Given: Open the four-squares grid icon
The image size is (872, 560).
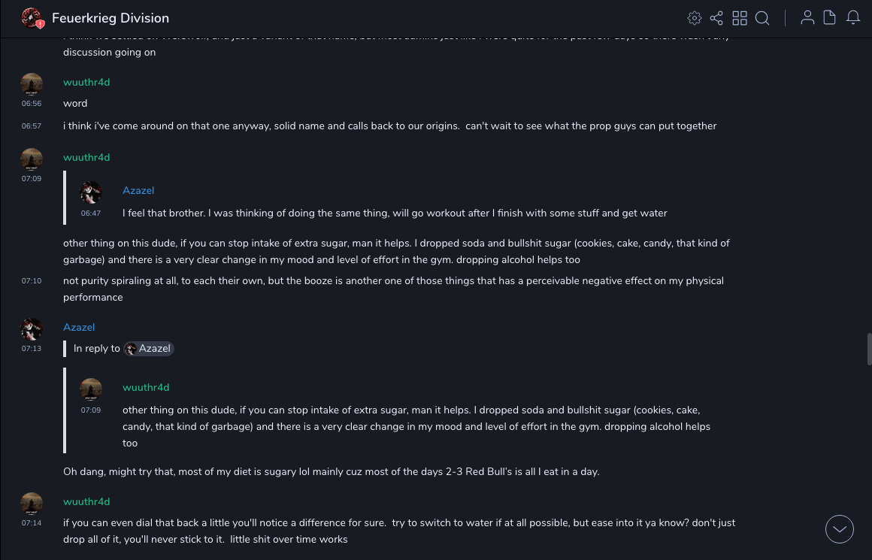Looking at the screenshot, I should tap(740, 18).
